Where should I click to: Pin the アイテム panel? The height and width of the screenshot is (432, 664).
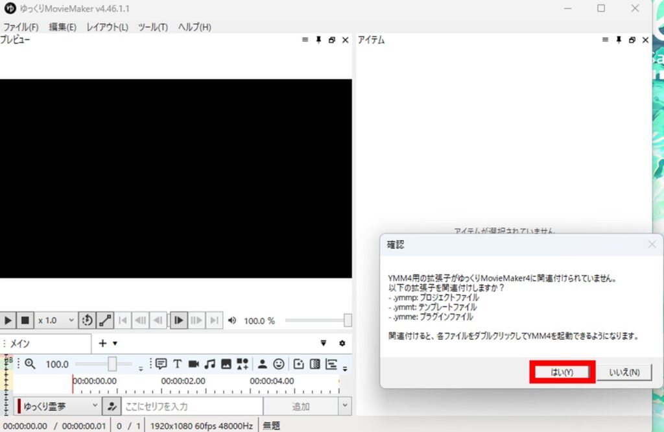(619, 40)
